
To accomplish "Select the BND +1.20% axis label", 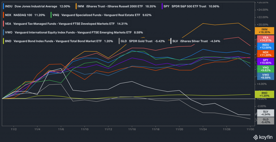I will pyautogui.click(x=264, y=94).
